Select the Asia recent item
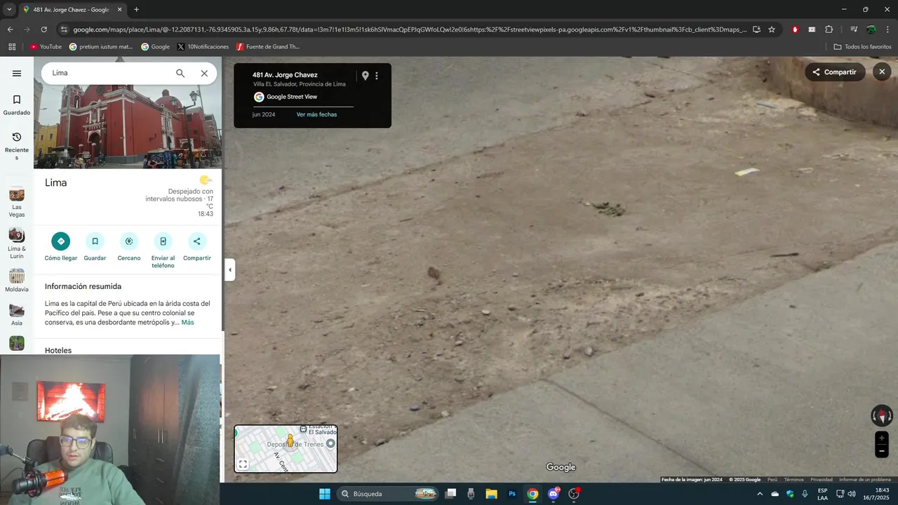898x505 pixels. click(x=17, y=315)
